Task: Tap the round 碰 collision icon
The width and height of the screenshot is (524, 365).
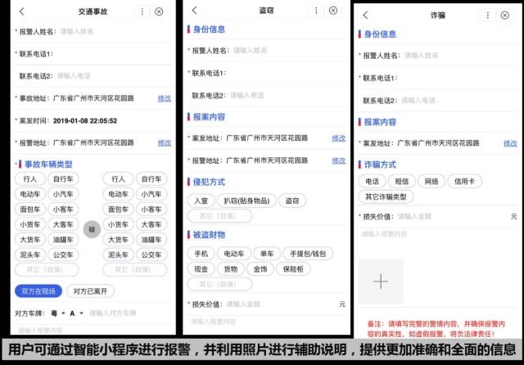Action: tap(92, 228)
